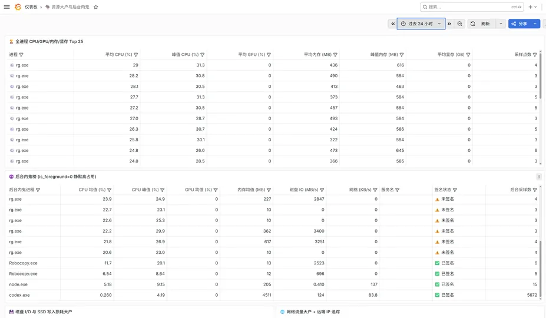Expand the refresh interval dropdown arrow
The height and width of the screenshot is (318, 546).
[x=501, y=24]
